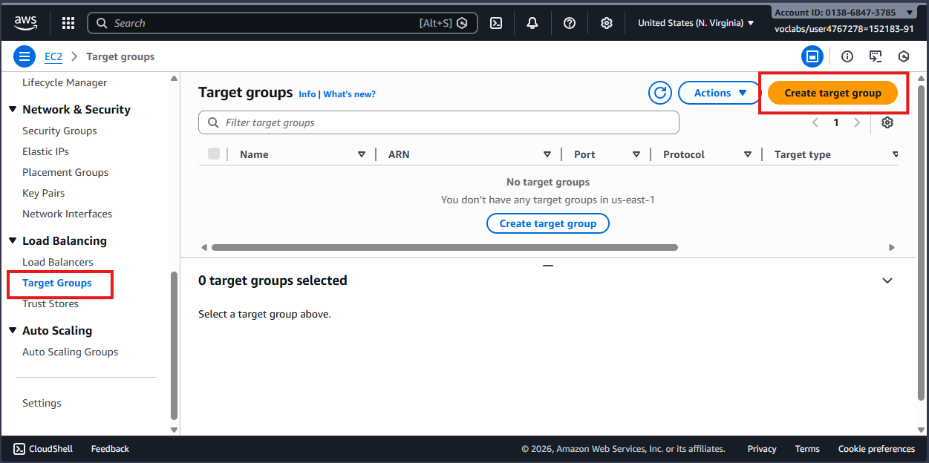This screenshot has height=463, width=929.
Task: Select Auto Scaling Groups in sidebar
Action: click(70, 352)
